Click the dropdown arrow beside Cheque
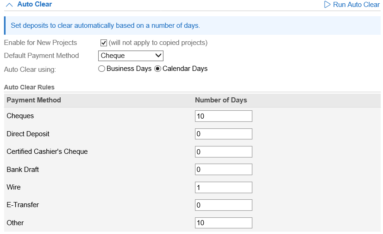Viewport: 383px width, 234px height. (x=158, y=56)
